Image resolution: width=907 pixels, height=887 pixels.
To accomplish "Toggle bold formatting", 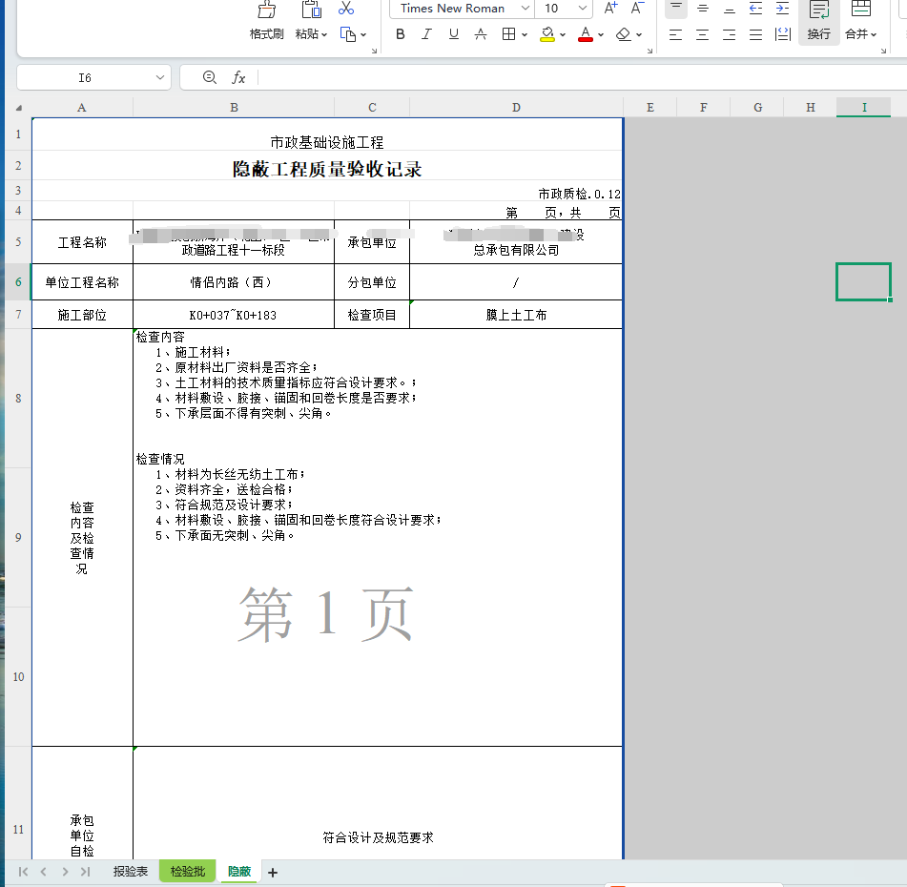I will coord(401,34).
